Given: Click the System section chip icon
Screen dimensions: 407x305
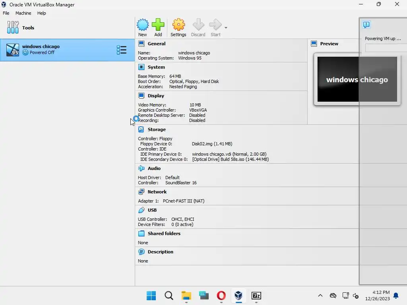Looking at the screenshot, I should [x=141, y=67].
